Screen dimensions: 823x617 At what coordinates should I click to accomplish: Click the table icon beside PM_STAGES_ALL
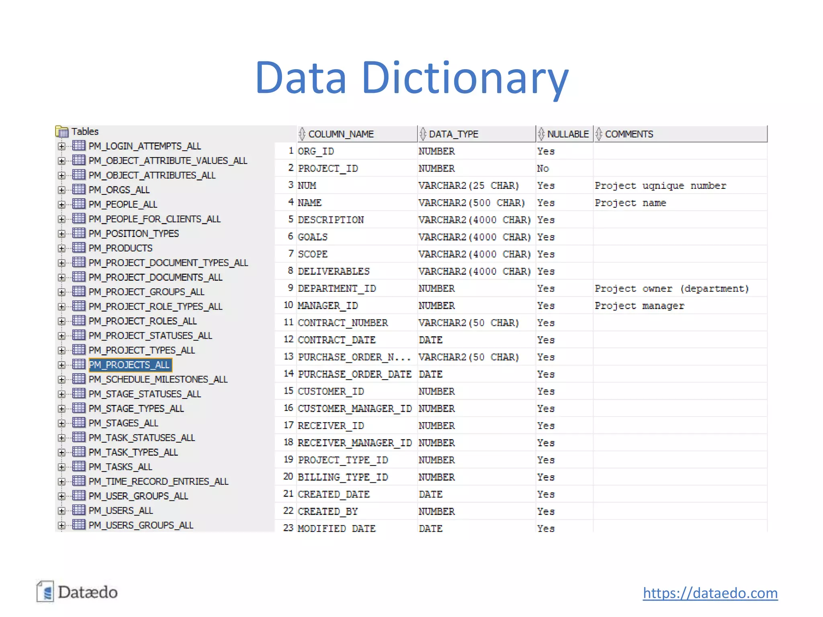coord(79,423)
